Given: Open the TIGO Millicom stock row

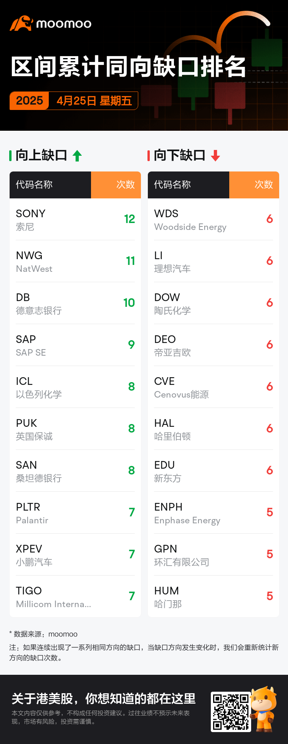Looking at the screenshot, I should pyautogui.click(x=75, y=597).
